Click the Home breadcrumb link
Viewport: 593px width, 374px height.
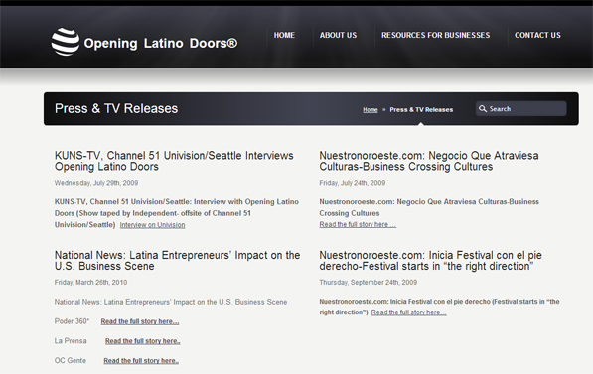click(x=371, y=109)
